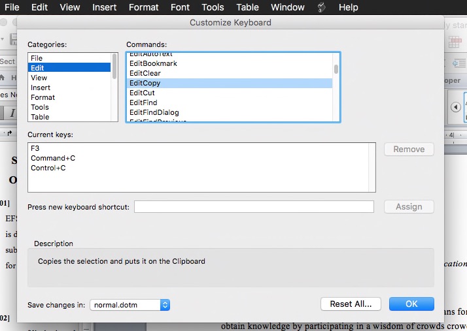Focus the new keyboard shortcut field
Viewport: 467px width, 331px height.
click(x=254, y=207)
